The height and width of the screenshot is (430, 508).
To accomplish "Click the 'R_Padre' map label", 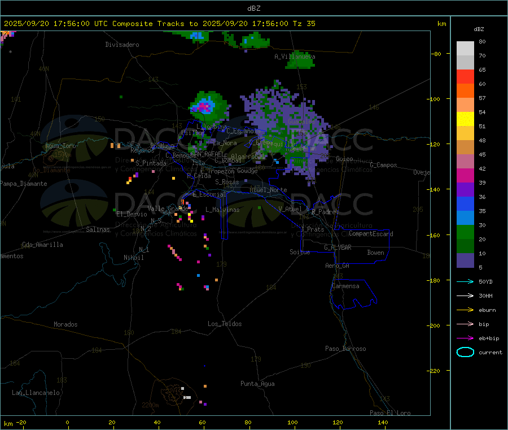I will click(323, 212).
